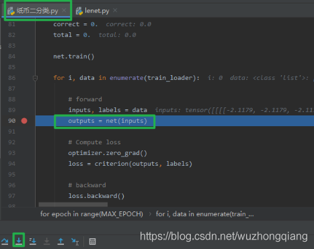Click the 'for i, data in enumerate(train_...' breadcrumb
The height and width of the screenshot is (249, 314).
pos(205,214)
